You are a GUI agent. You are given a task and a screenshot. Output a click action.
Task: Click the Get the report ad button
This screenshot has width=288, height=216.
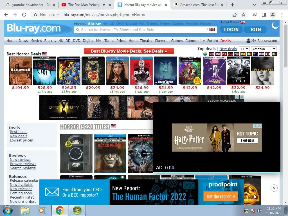pos(220,197)
